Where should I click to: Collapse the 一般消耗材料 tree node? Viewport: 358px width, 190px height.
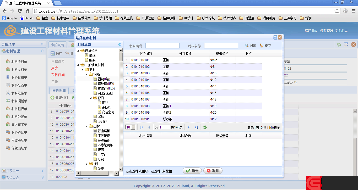(78, 65)
